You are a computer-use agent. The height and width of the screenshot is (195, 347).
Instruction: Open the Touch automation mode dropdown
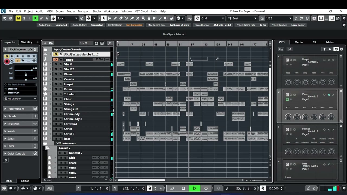coord(67,18)
